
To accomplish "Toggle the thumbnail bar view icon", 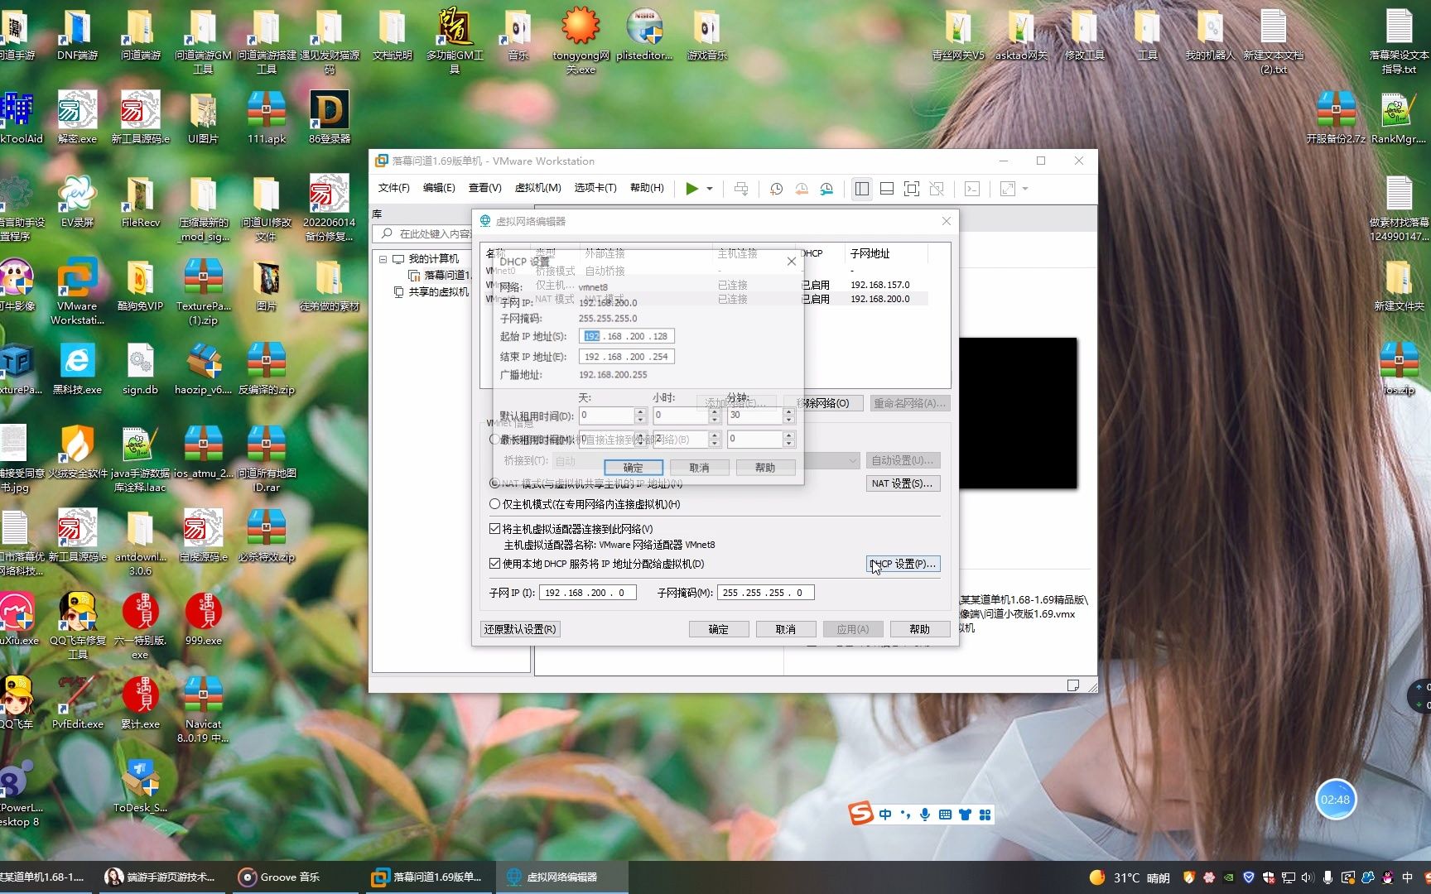I will coord(887,189).
